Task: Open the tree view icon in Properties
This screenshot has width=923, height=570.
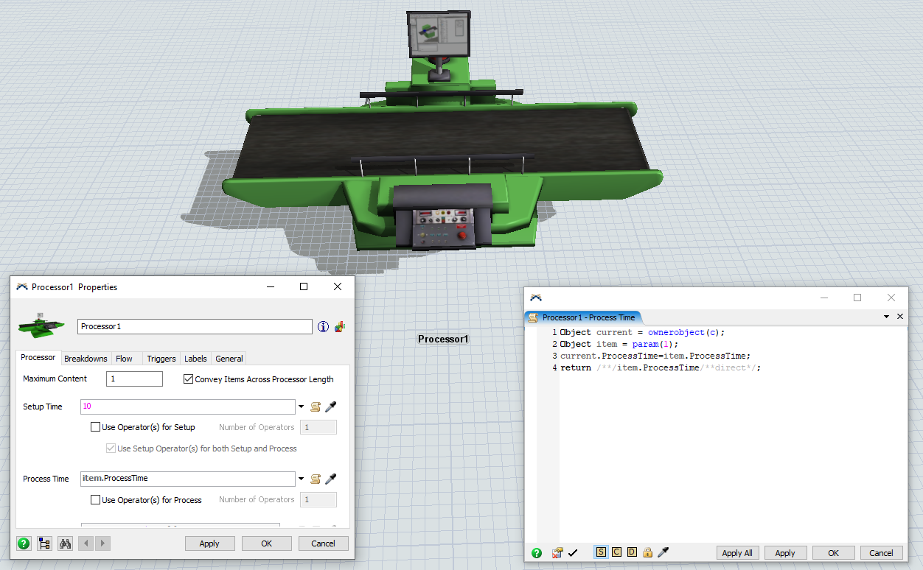Action: [x=44, y=543]
